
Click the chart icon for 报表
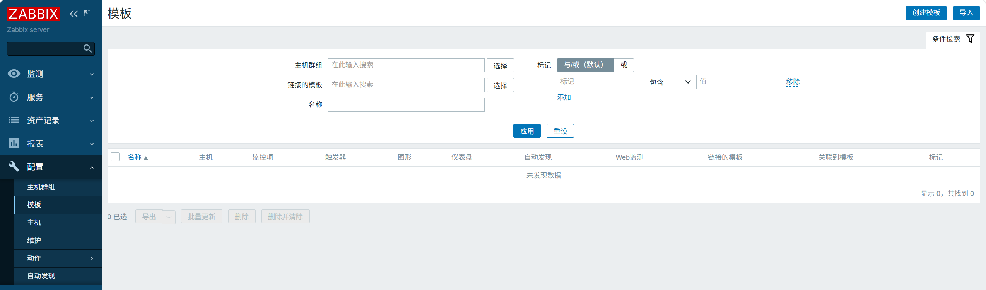(x=14, y=143)
